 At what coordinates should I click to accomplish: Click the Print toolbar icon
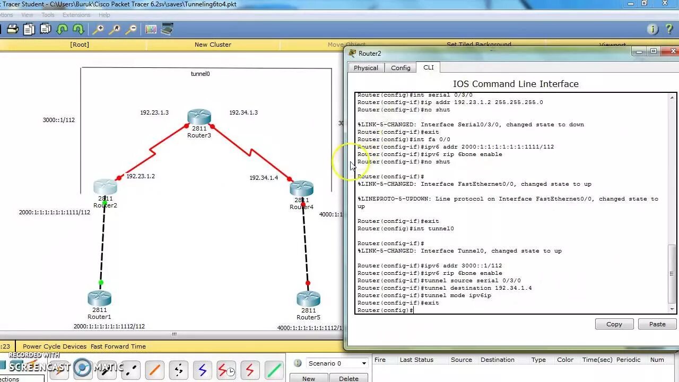13,29
